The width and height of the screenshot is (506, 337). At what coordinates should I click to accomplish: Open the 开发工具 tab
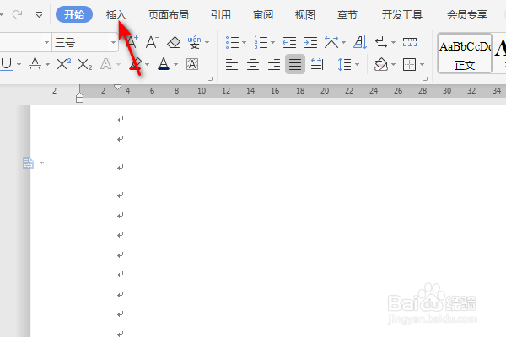coord(402,15)
